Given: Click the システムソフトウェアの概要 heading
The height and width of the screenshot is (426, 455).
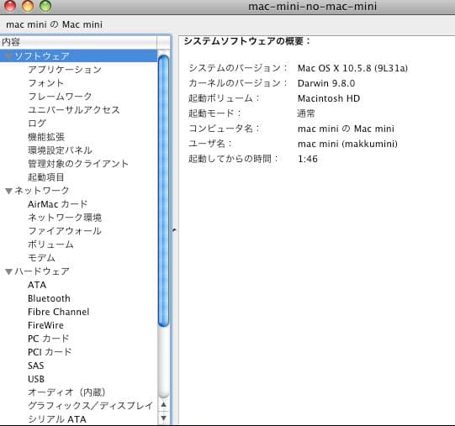Looking at the screenshot, I should [x=247, y=41].
